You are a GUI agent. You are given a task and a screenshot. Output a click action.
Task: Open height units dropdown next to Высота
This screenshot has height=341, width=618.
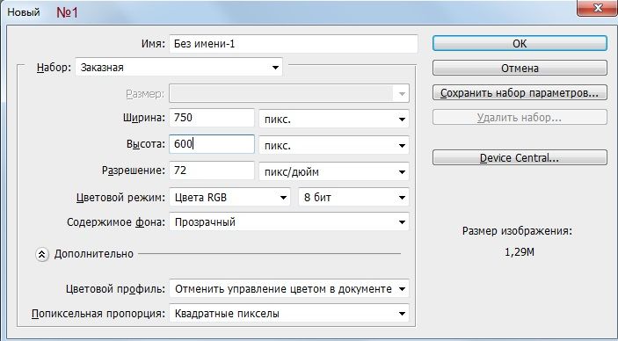[334, 146]
